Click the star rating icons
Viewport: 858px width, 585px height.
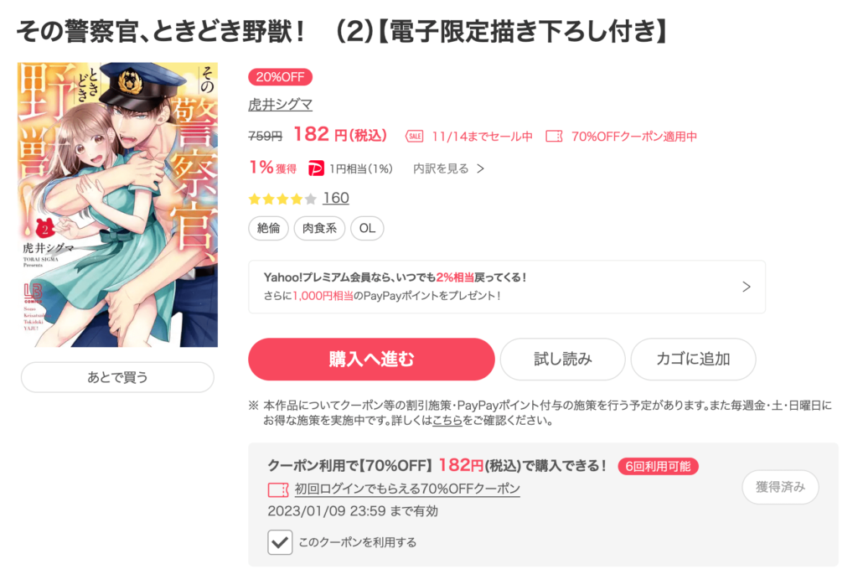coord(282,199)
